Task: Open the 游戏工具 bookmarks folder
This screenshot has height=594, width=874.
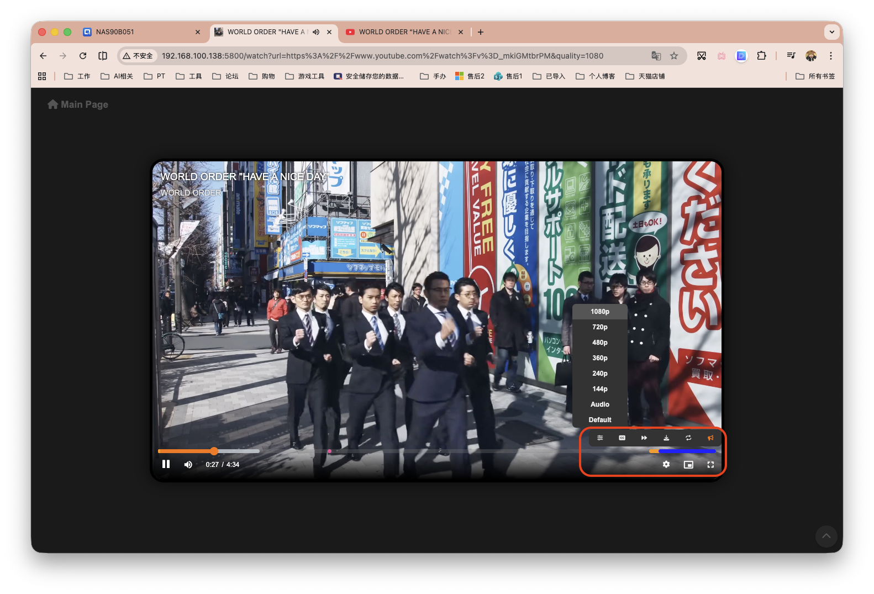Action: coord(305,76)
